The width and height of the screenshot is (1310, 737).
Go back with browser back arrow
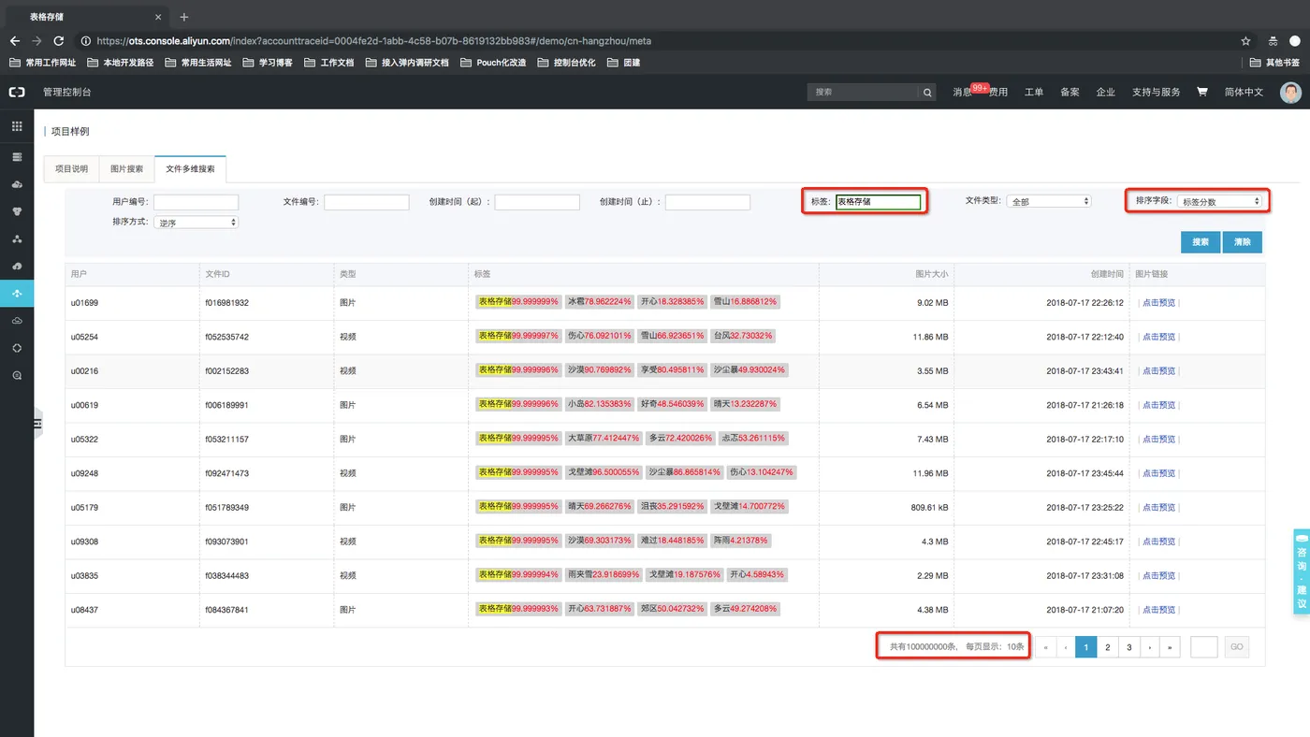coord(14,41)
